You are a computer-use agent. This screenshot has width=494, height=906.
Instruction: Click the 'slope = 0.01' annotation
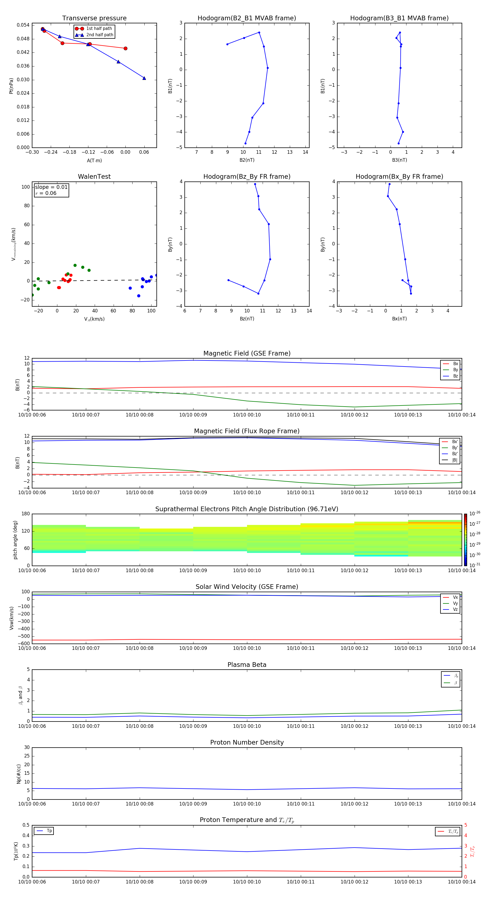51,187
